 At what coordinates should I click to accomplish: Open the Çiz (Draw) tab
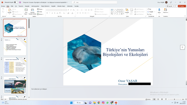16,6
